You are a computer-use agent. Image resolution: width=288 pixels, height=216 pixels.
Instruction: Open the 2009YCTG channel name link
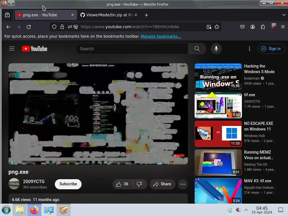click(x=34, y=181)
